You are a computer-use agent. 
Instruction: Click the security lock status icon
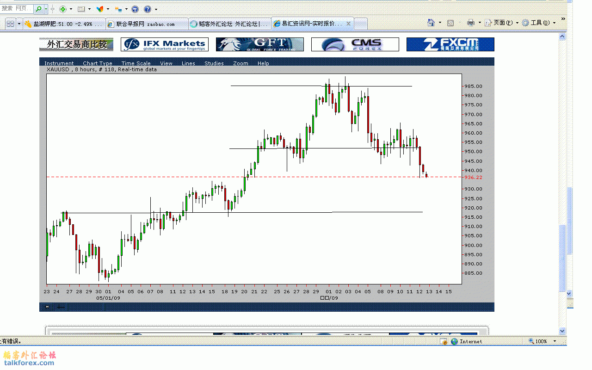[x=444, y=341]
